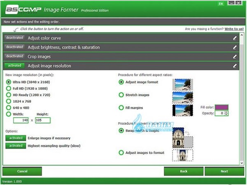Click the pencil icon for Adjust image resolution
Image resolution: width=247 pixels, height=185 pixels.
click(x=235, y=66)
